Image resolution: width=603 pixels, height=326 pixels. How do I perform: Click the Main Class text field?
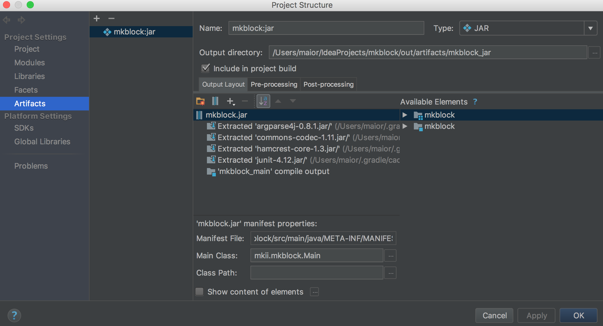[317, 255]
